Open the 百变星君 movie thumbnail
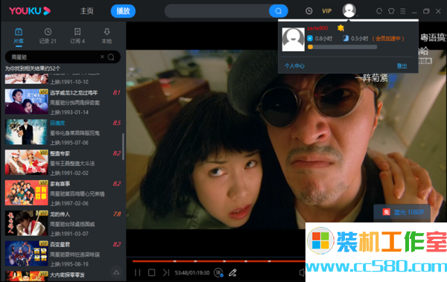Viewport: 447px width, 282px height. 26,254
